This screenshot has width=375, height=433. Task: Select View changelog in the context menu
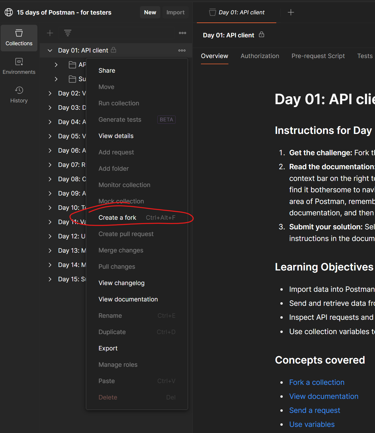137,283
